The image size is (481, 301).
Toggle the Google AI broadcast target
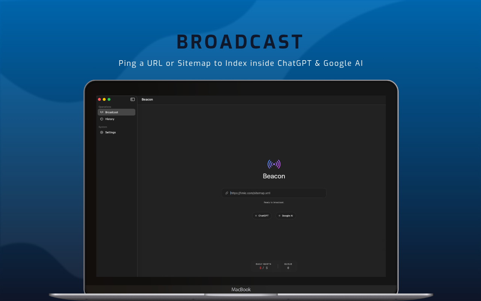click(x=286, y=216)
